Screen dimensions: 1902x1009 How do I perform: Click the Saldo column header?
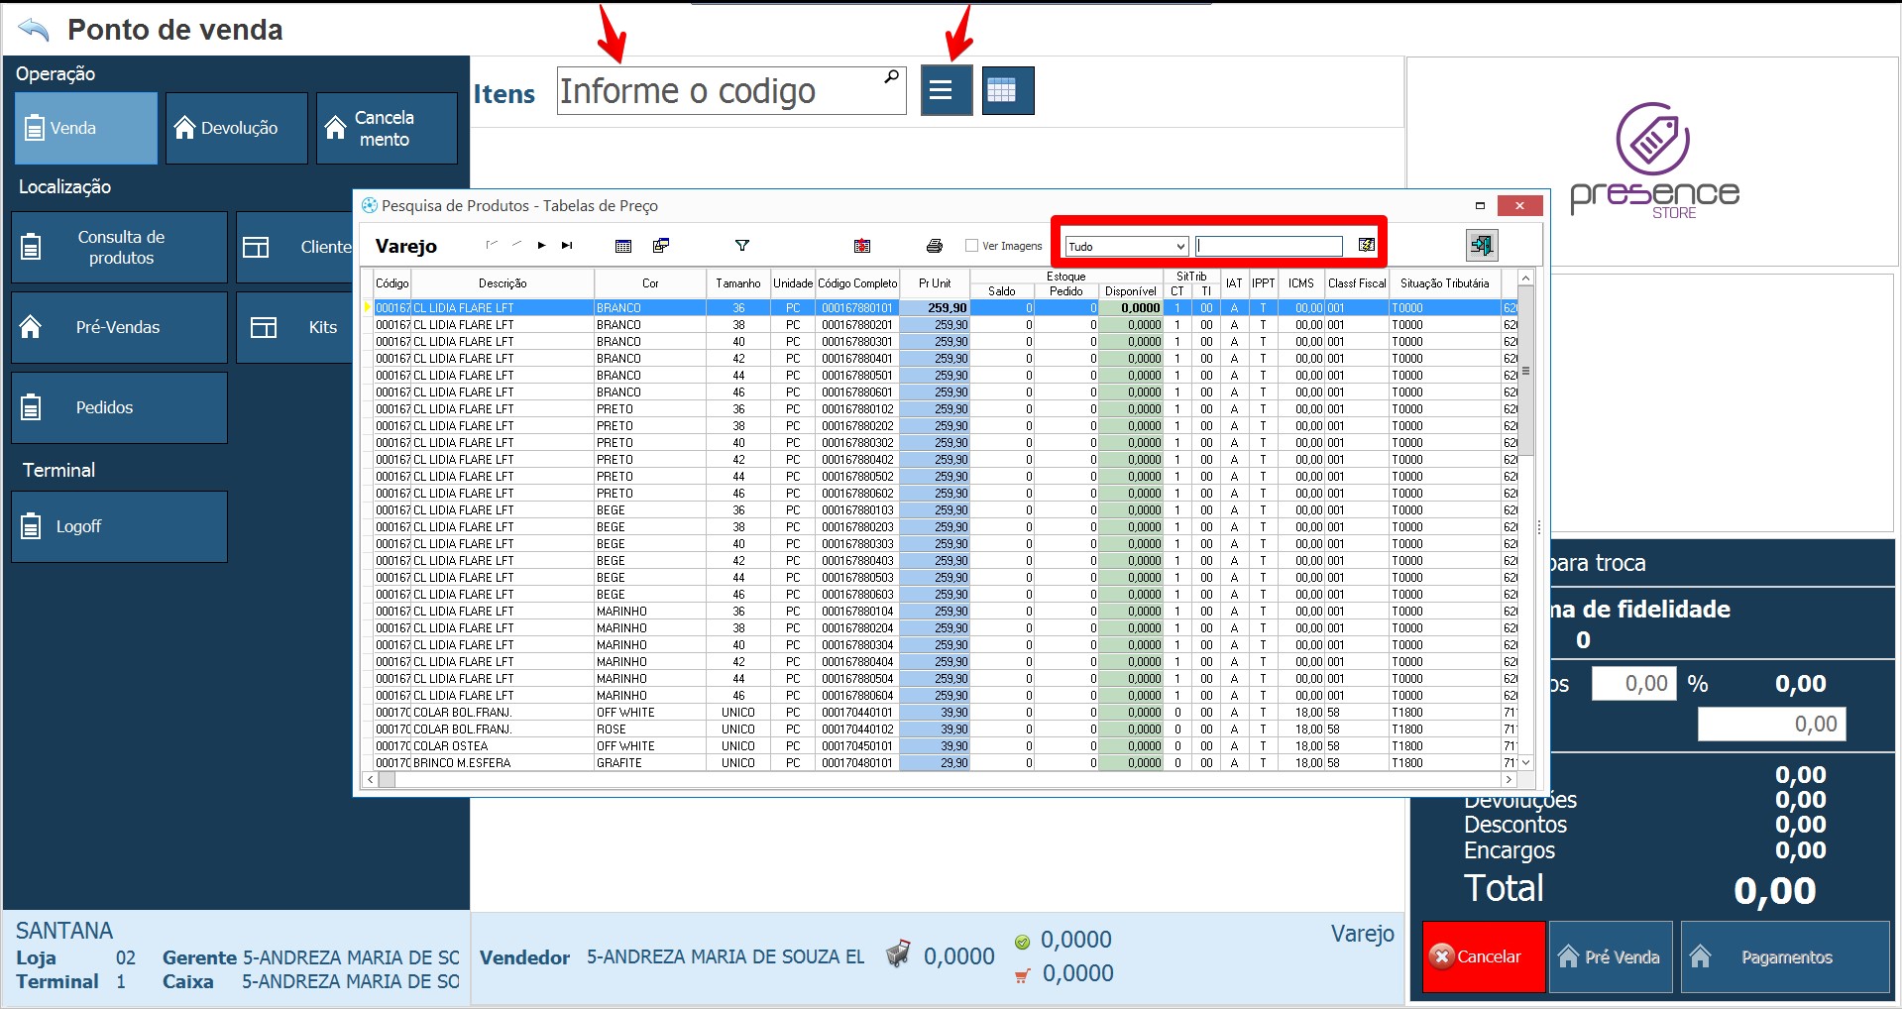1002,291
